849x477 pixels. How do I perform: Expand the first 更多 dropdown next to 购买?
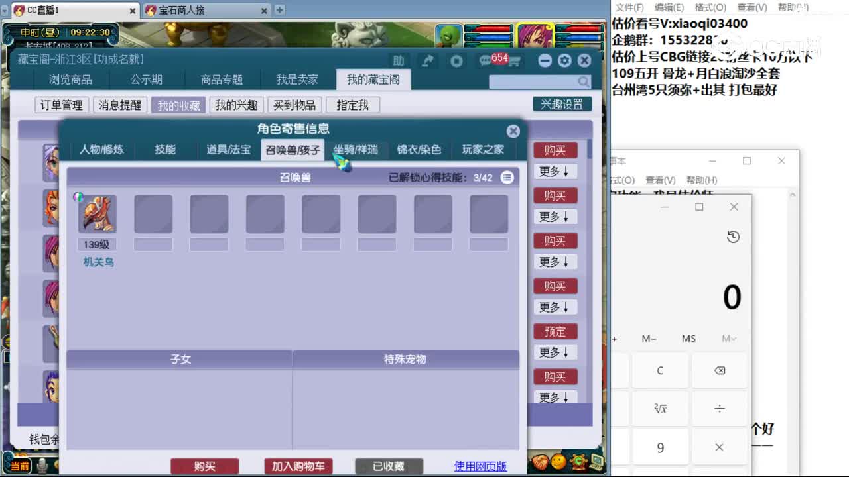(555, 171)
